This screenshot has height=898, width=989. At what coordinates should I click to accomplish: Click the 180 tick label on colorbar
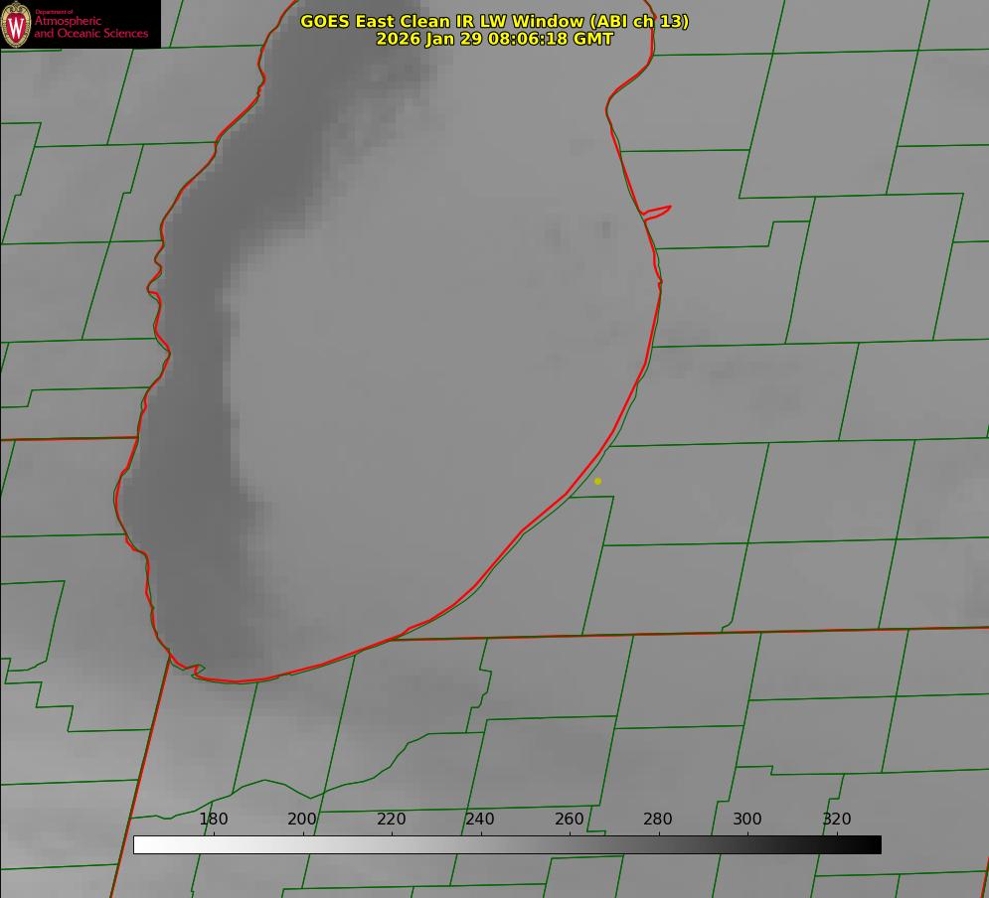214,820
